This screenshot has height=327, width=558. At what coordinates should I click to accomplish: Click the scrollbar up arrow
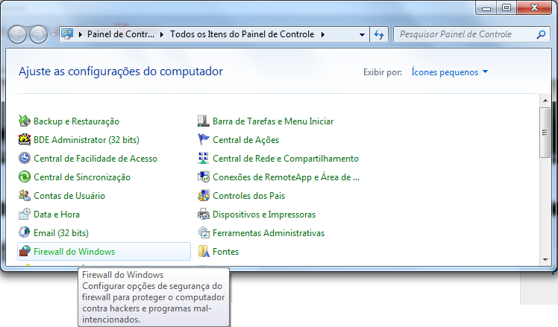[545, 101]
